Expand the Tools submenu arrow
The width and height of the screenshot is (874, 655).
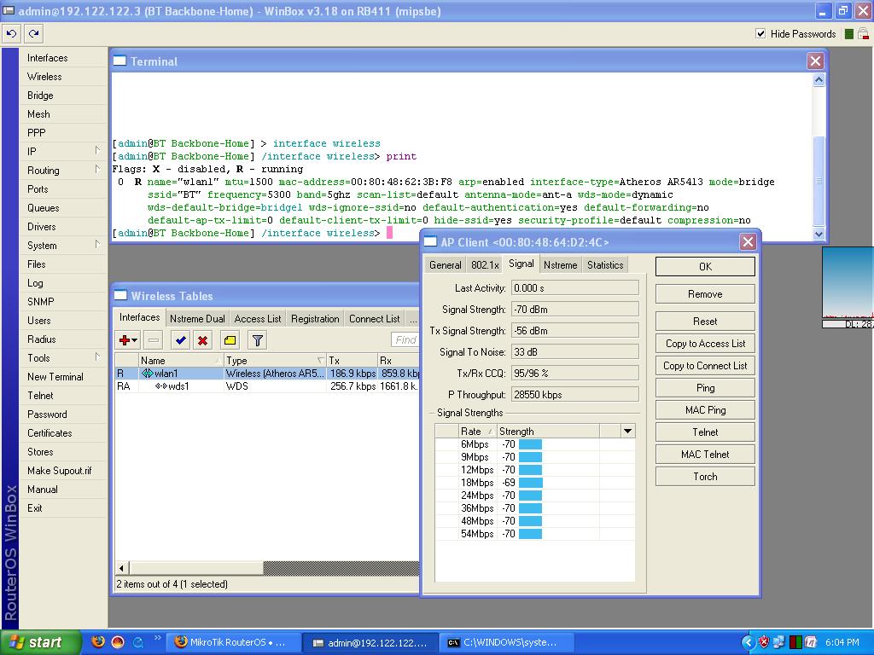pyautogui.click(x=97, y=357)
